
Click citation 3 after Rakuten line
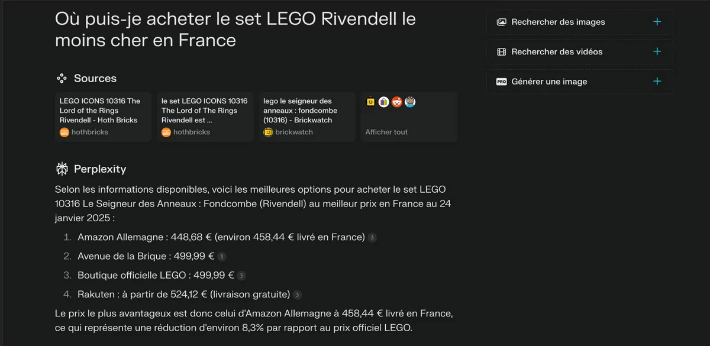click(x=297, y=295)
